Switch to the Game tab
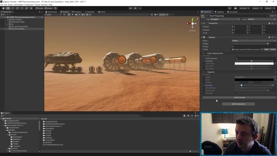The image size is (277, 156). tap(102, 12)
